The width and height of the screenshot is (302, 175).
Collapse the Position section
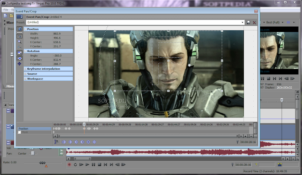tap(25, 29)
